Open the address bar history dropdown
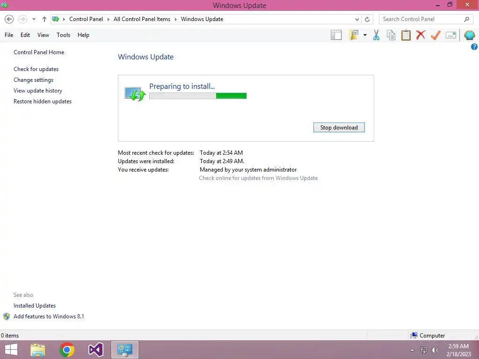Image resolution: width=479 pixels, height=359 pixels. [357, 19]
